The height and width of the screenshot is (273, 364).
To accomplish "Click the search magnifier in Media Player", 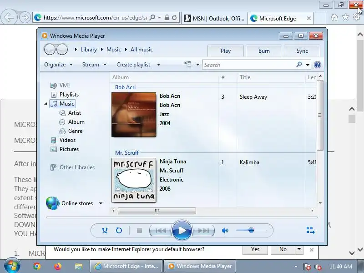I will (299, 64).
